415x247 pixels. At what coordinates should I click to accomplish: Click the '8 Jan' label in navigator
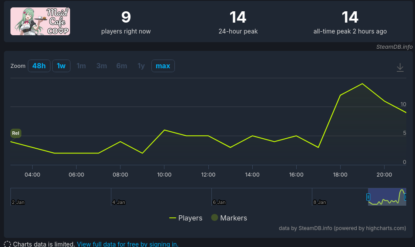320,202
